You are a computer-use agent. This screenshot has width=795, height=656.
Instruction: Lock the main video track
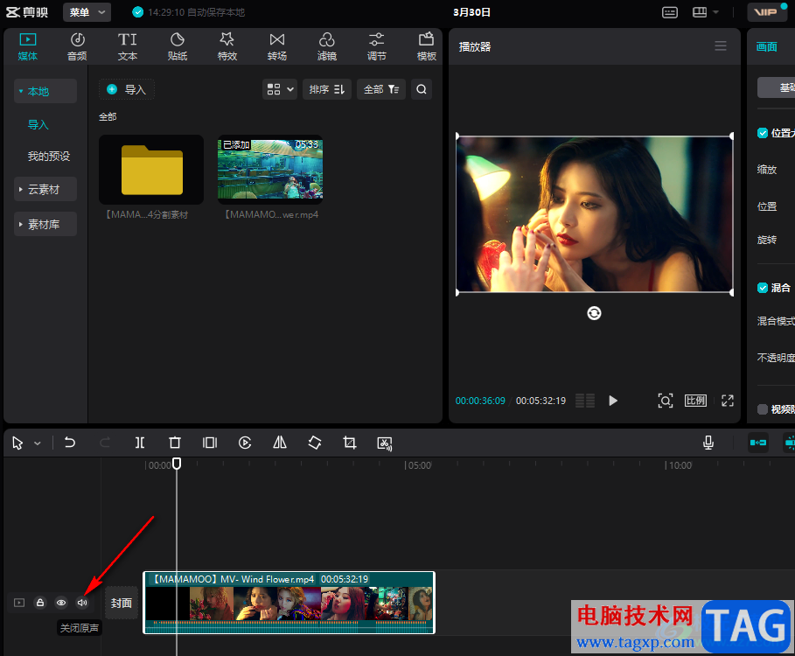coord(40,603)
